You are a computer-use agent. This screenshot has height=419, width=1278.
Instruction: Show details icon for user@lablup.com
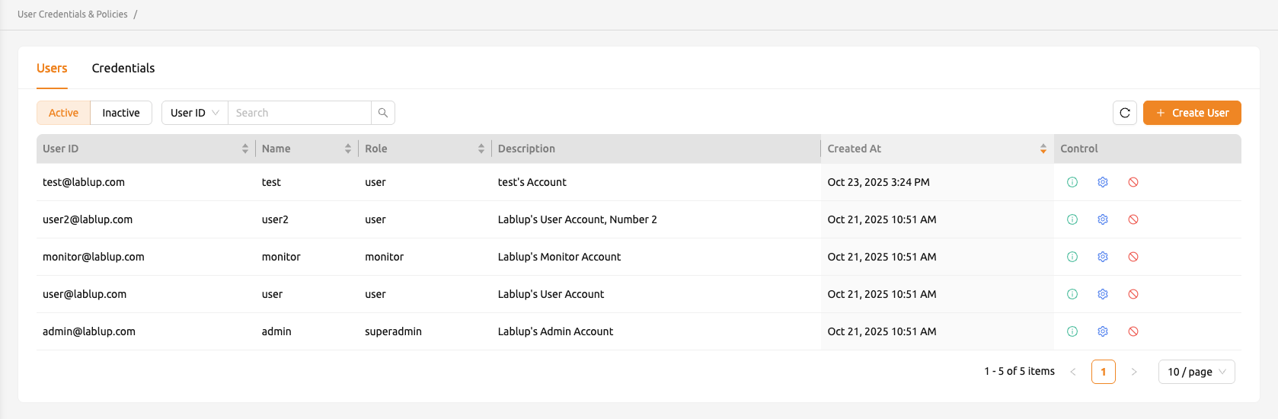(x=1072, y=294)
